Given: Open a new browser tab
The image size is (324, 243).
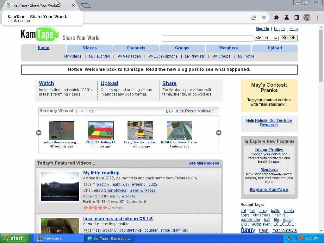Looking at the screenshot, I should click(x=86, y=5).
